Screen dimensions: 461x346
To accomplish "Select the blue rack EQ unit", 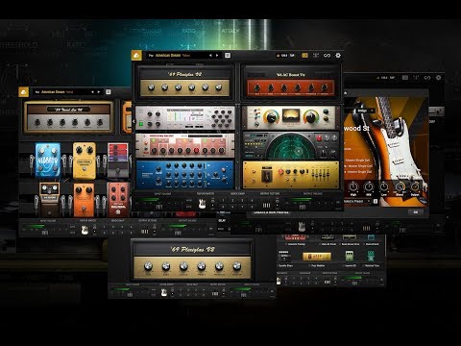I will click(x=185, y=175).
